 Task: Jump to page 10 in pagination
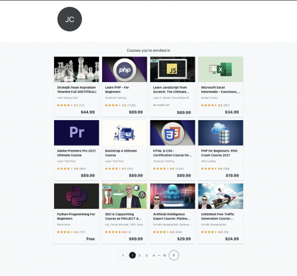165,255
